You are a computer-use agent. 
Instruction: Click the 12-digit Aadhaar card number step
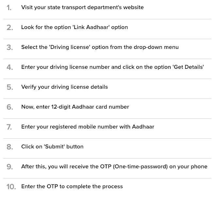tap(75, 107)
